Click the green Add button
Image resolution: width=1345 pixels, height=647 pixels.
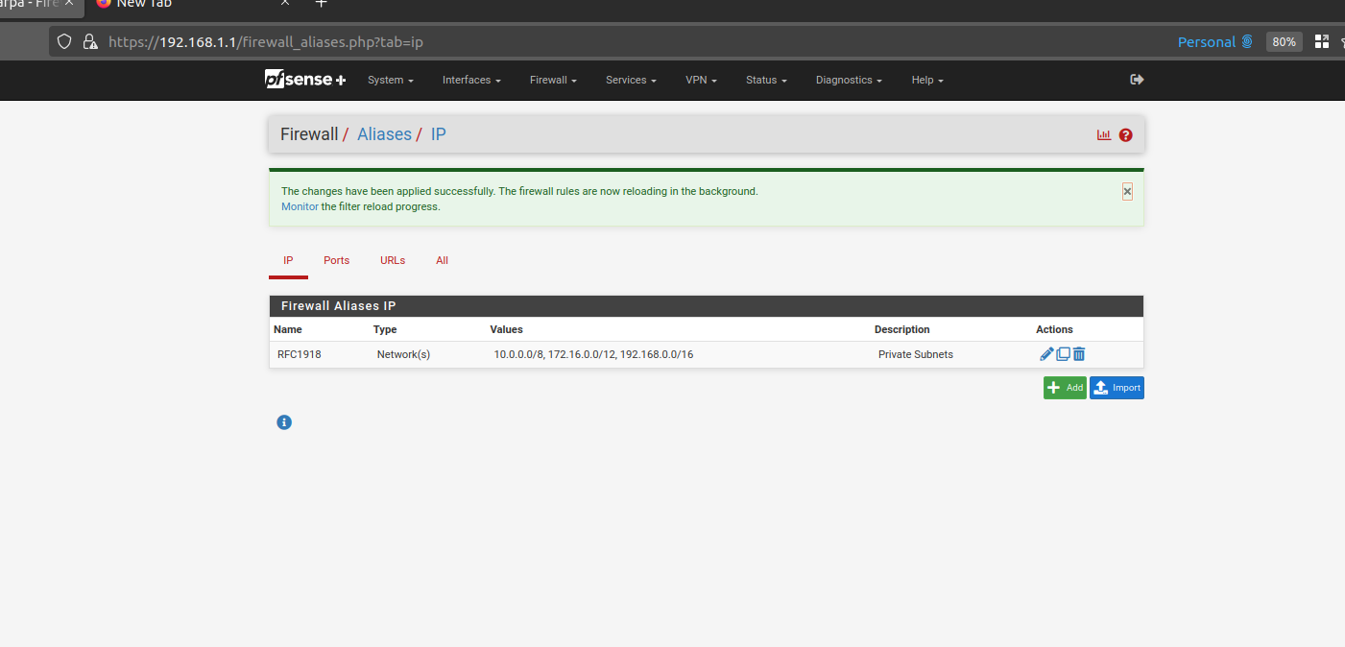click(1065, 388)
